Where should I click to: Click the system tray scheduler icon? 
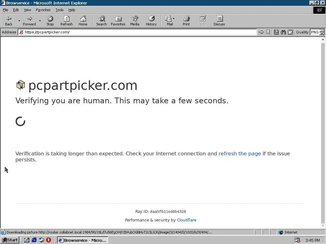(297, 240)
